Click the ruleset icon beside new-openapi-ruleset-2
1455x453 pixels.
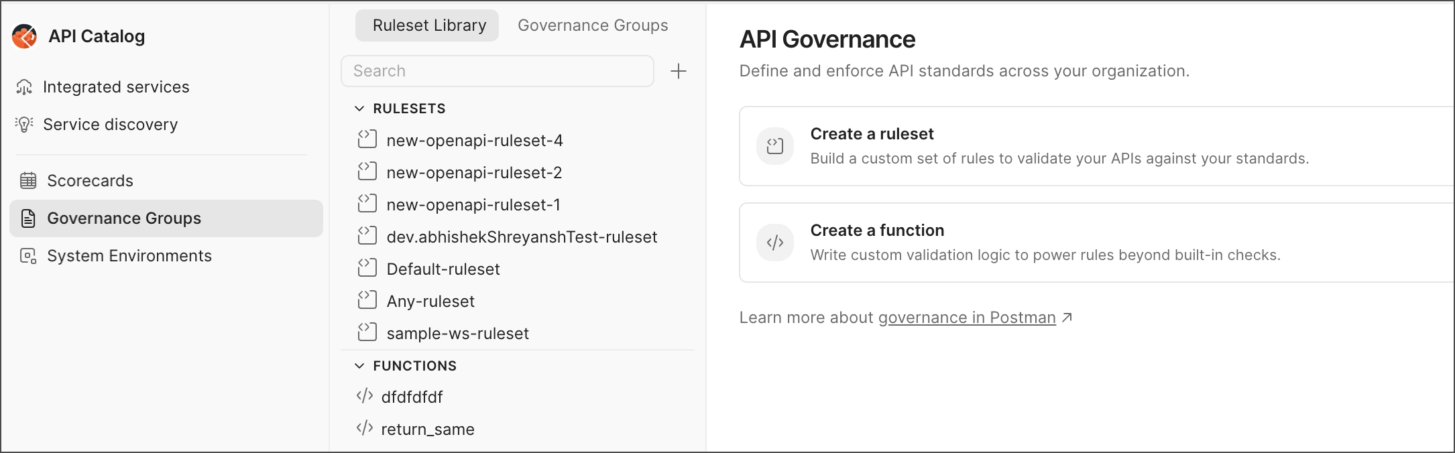367,172
